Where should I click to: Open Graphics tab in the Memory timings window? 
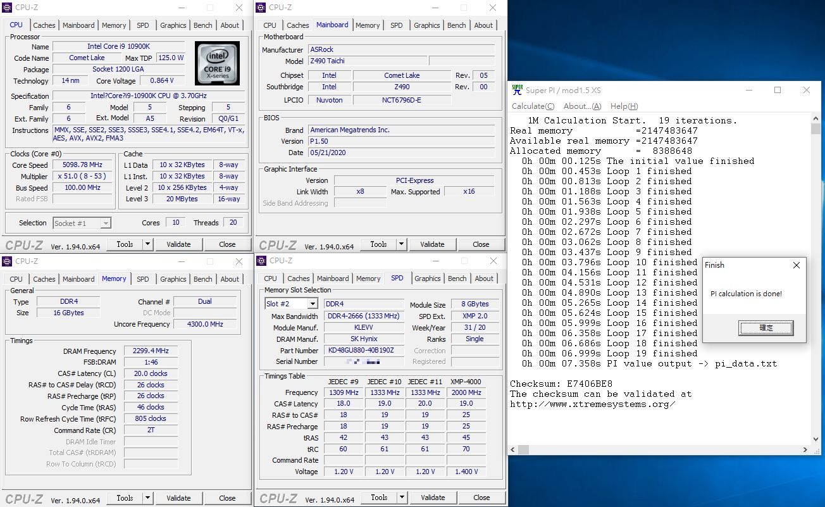pos(173,279)
